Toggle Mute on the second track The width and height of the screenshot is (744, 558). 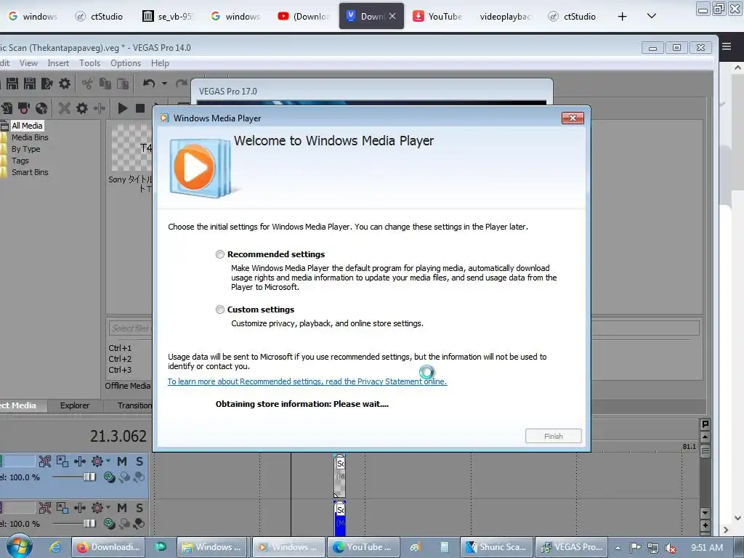click(122, 508)
